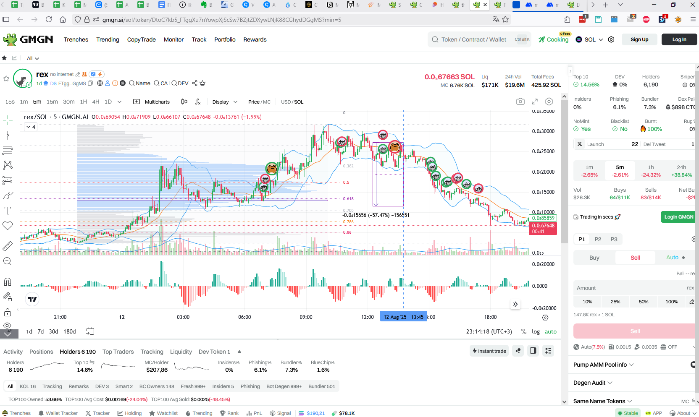Viewport: 699px width, 417px height.
Task: Switch chart to 1H interval
Action: pos(84,102)
